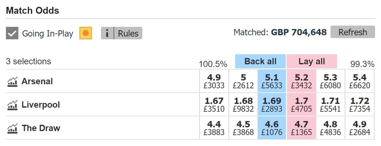Lay The Draw at 4.7
This screenshot has height=146, width=381.
tap(301, 128)
